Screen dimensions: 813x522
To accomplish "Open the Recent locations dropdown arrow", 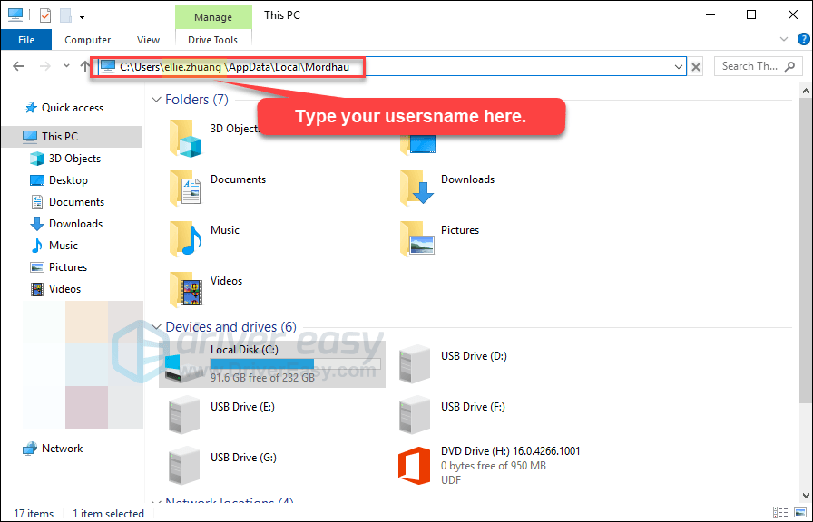I will pyautogui.click(x=66, y=66).
